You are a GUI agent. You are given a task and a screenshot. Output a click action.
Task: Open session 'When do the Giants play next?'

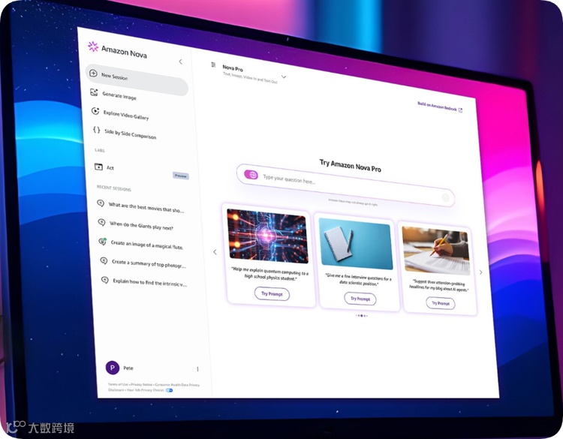[x=141, y=226]
